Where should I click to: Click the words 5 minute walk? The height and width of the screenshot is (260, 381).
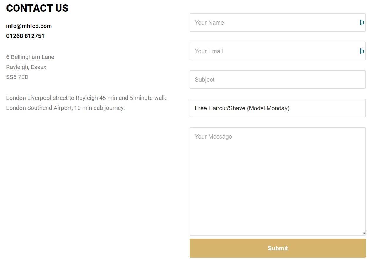pyautogui.click(x=149, y=98)
